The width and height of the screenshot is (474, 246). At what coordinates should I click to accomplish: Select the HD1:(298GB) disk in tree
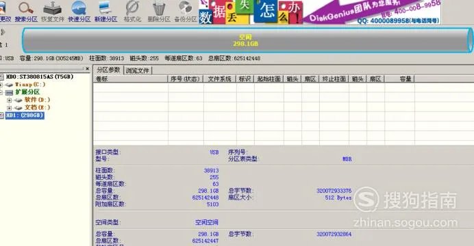[x=25, y=115]
